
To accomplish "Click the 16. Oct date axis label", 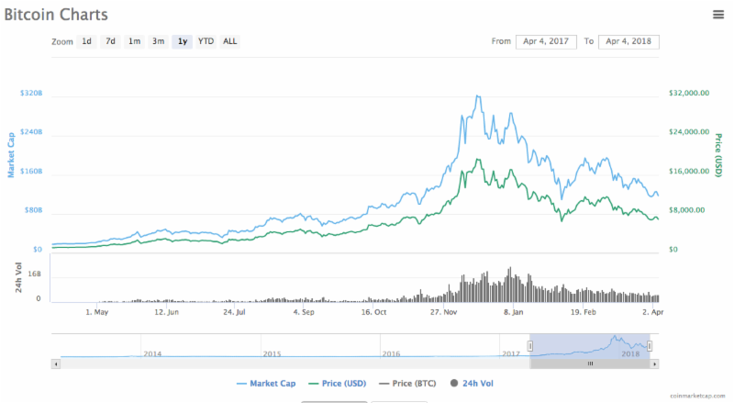I will coord(374,312).
